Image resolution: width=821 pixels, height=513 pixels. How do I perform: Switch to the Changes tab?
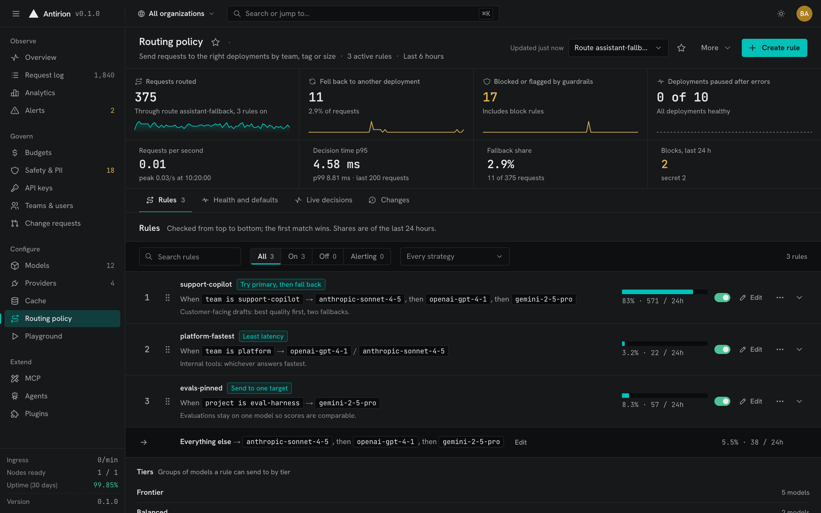click(x=389, y=200)
